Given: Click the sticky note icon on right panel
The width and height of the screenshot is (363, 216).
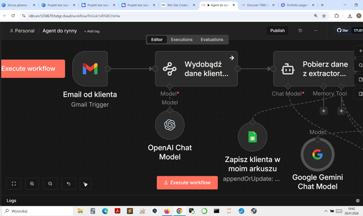Looking at the screenshot, I should pos(360,79).
